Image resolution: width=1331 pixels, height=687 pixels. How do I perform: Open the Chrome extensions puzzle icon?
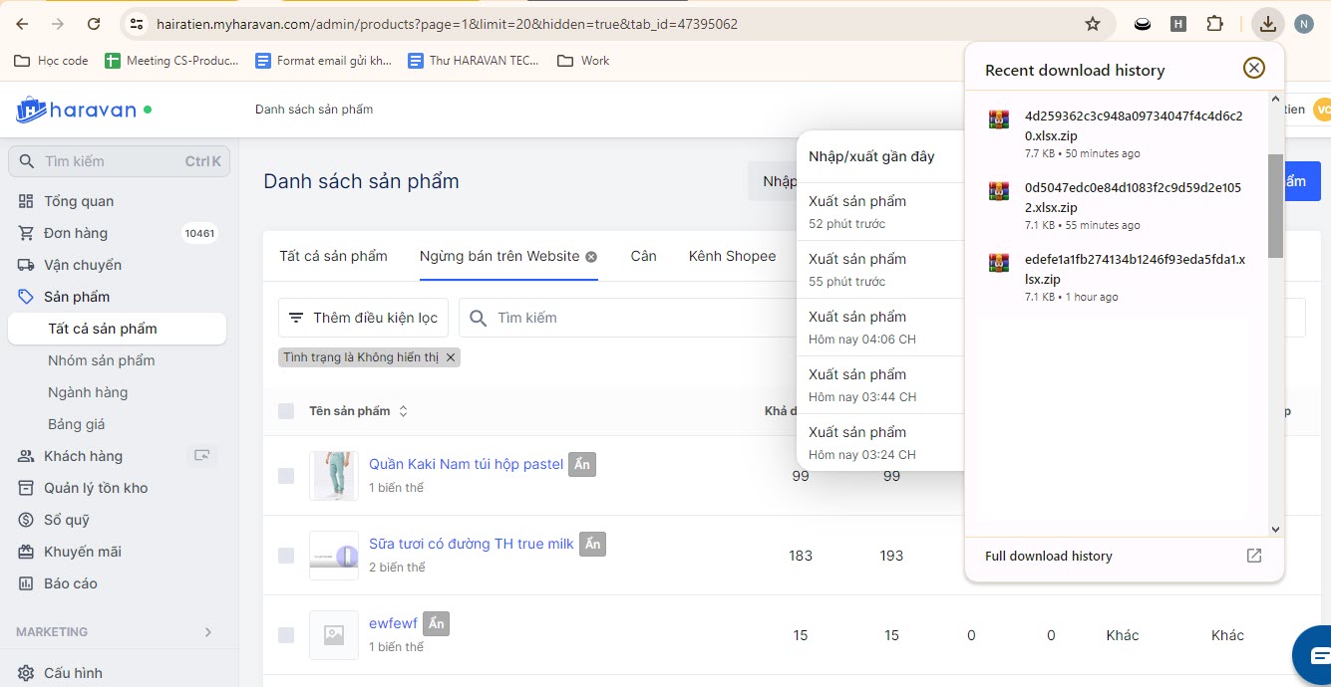point(1214,24)
